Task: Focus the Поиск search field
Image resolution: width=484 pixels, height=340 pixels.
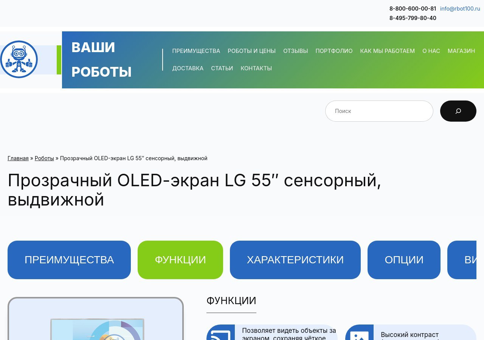Action: pos(379,111)
